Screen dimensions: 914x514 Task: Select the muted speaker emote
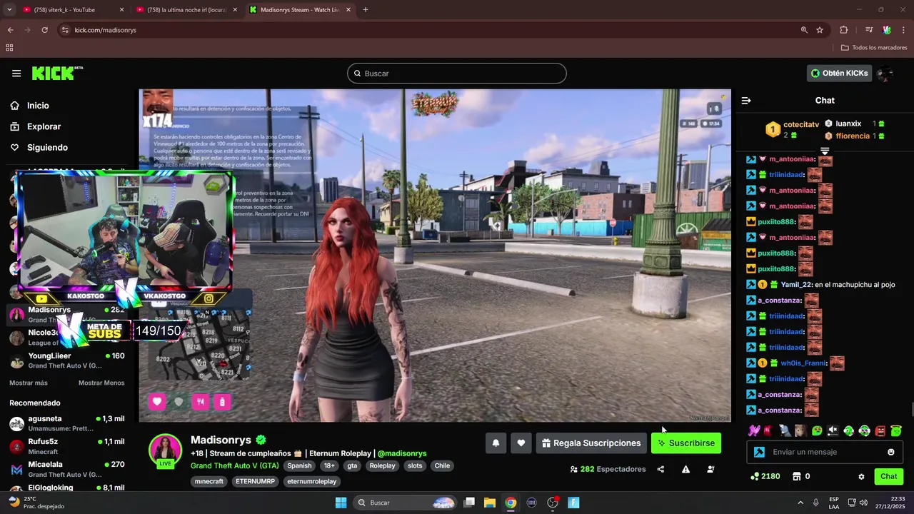tap(833, 430)
